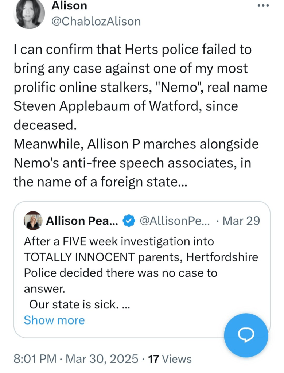Click the main post text starting 'I can confirm'
The height and width of the screenshot is (373, 284).
click(132, 50)
